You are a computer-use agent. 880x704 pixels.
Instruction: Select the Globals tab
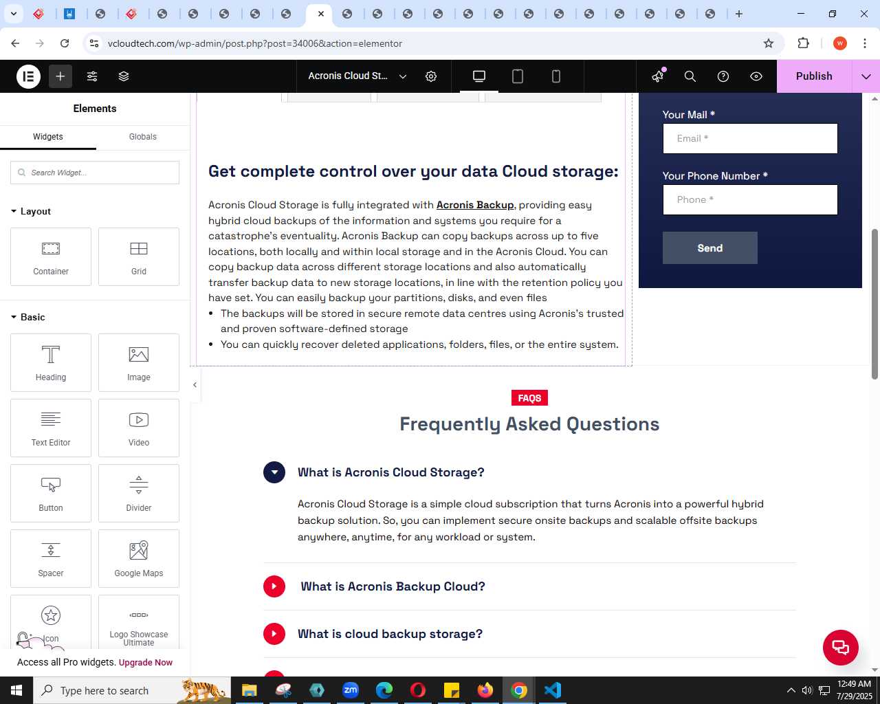click(143, 137)
